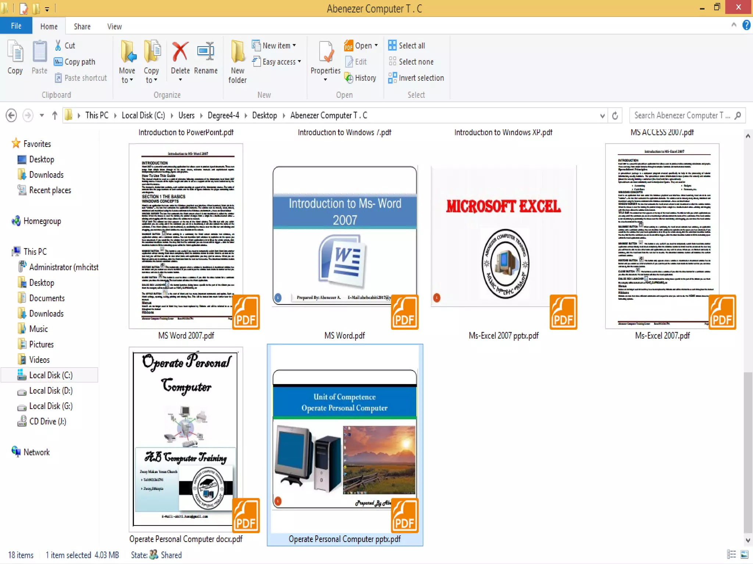The width and height of the screenshot is (753, 564).
Task: Click the Cut scissors icon
Action: 58,46
